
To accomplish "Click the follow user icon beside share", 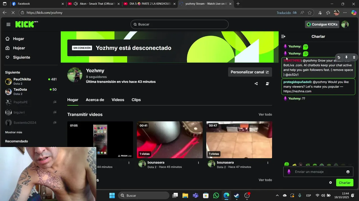I will tap(268, 83).
